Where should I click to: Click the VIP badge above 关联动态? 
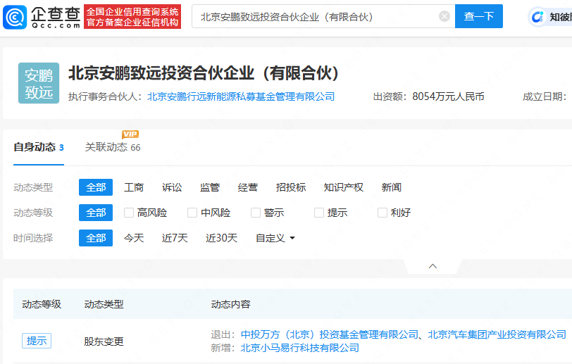coord(130,134)
